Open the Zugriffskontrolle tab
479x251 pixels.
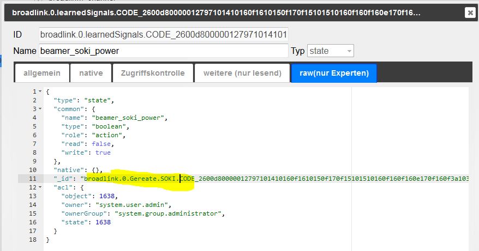tap(153, 73)
